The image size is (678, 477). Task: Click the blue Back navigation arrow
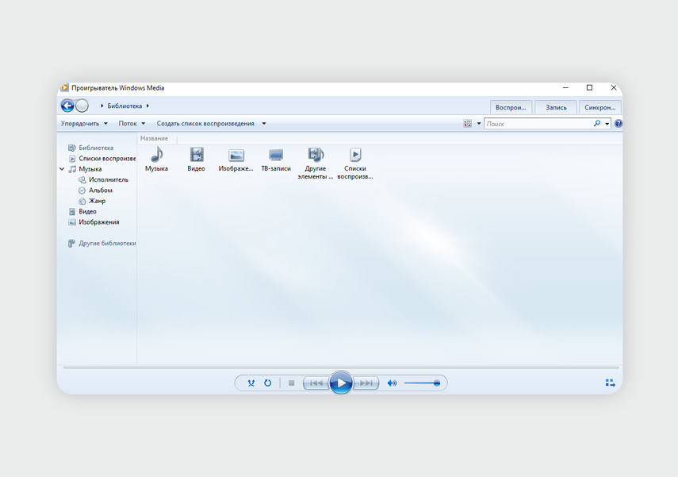67,106
